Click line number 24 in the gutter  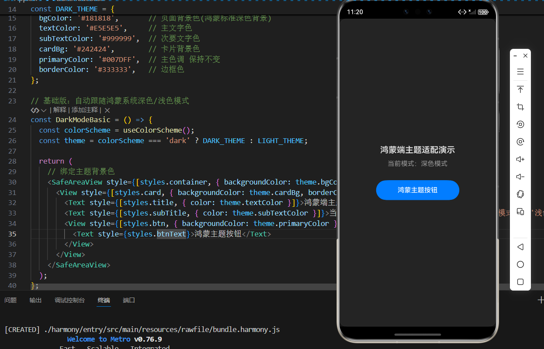coord(13,120)
